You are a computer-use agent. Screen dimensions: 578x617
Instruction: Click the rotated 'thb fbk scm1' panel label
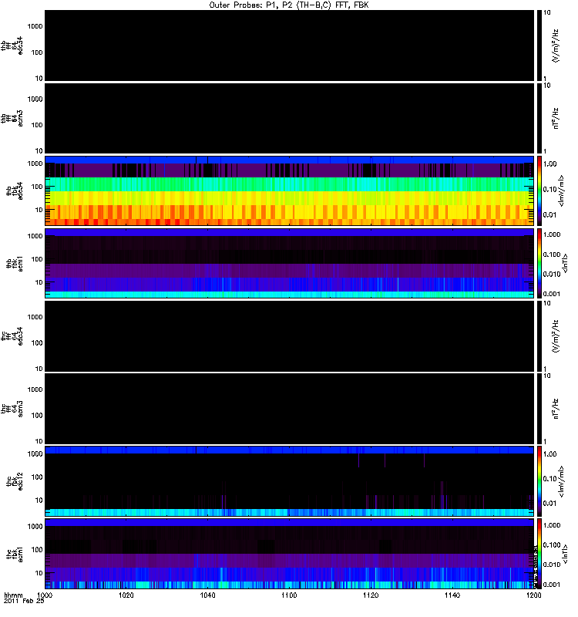point(15,264)
